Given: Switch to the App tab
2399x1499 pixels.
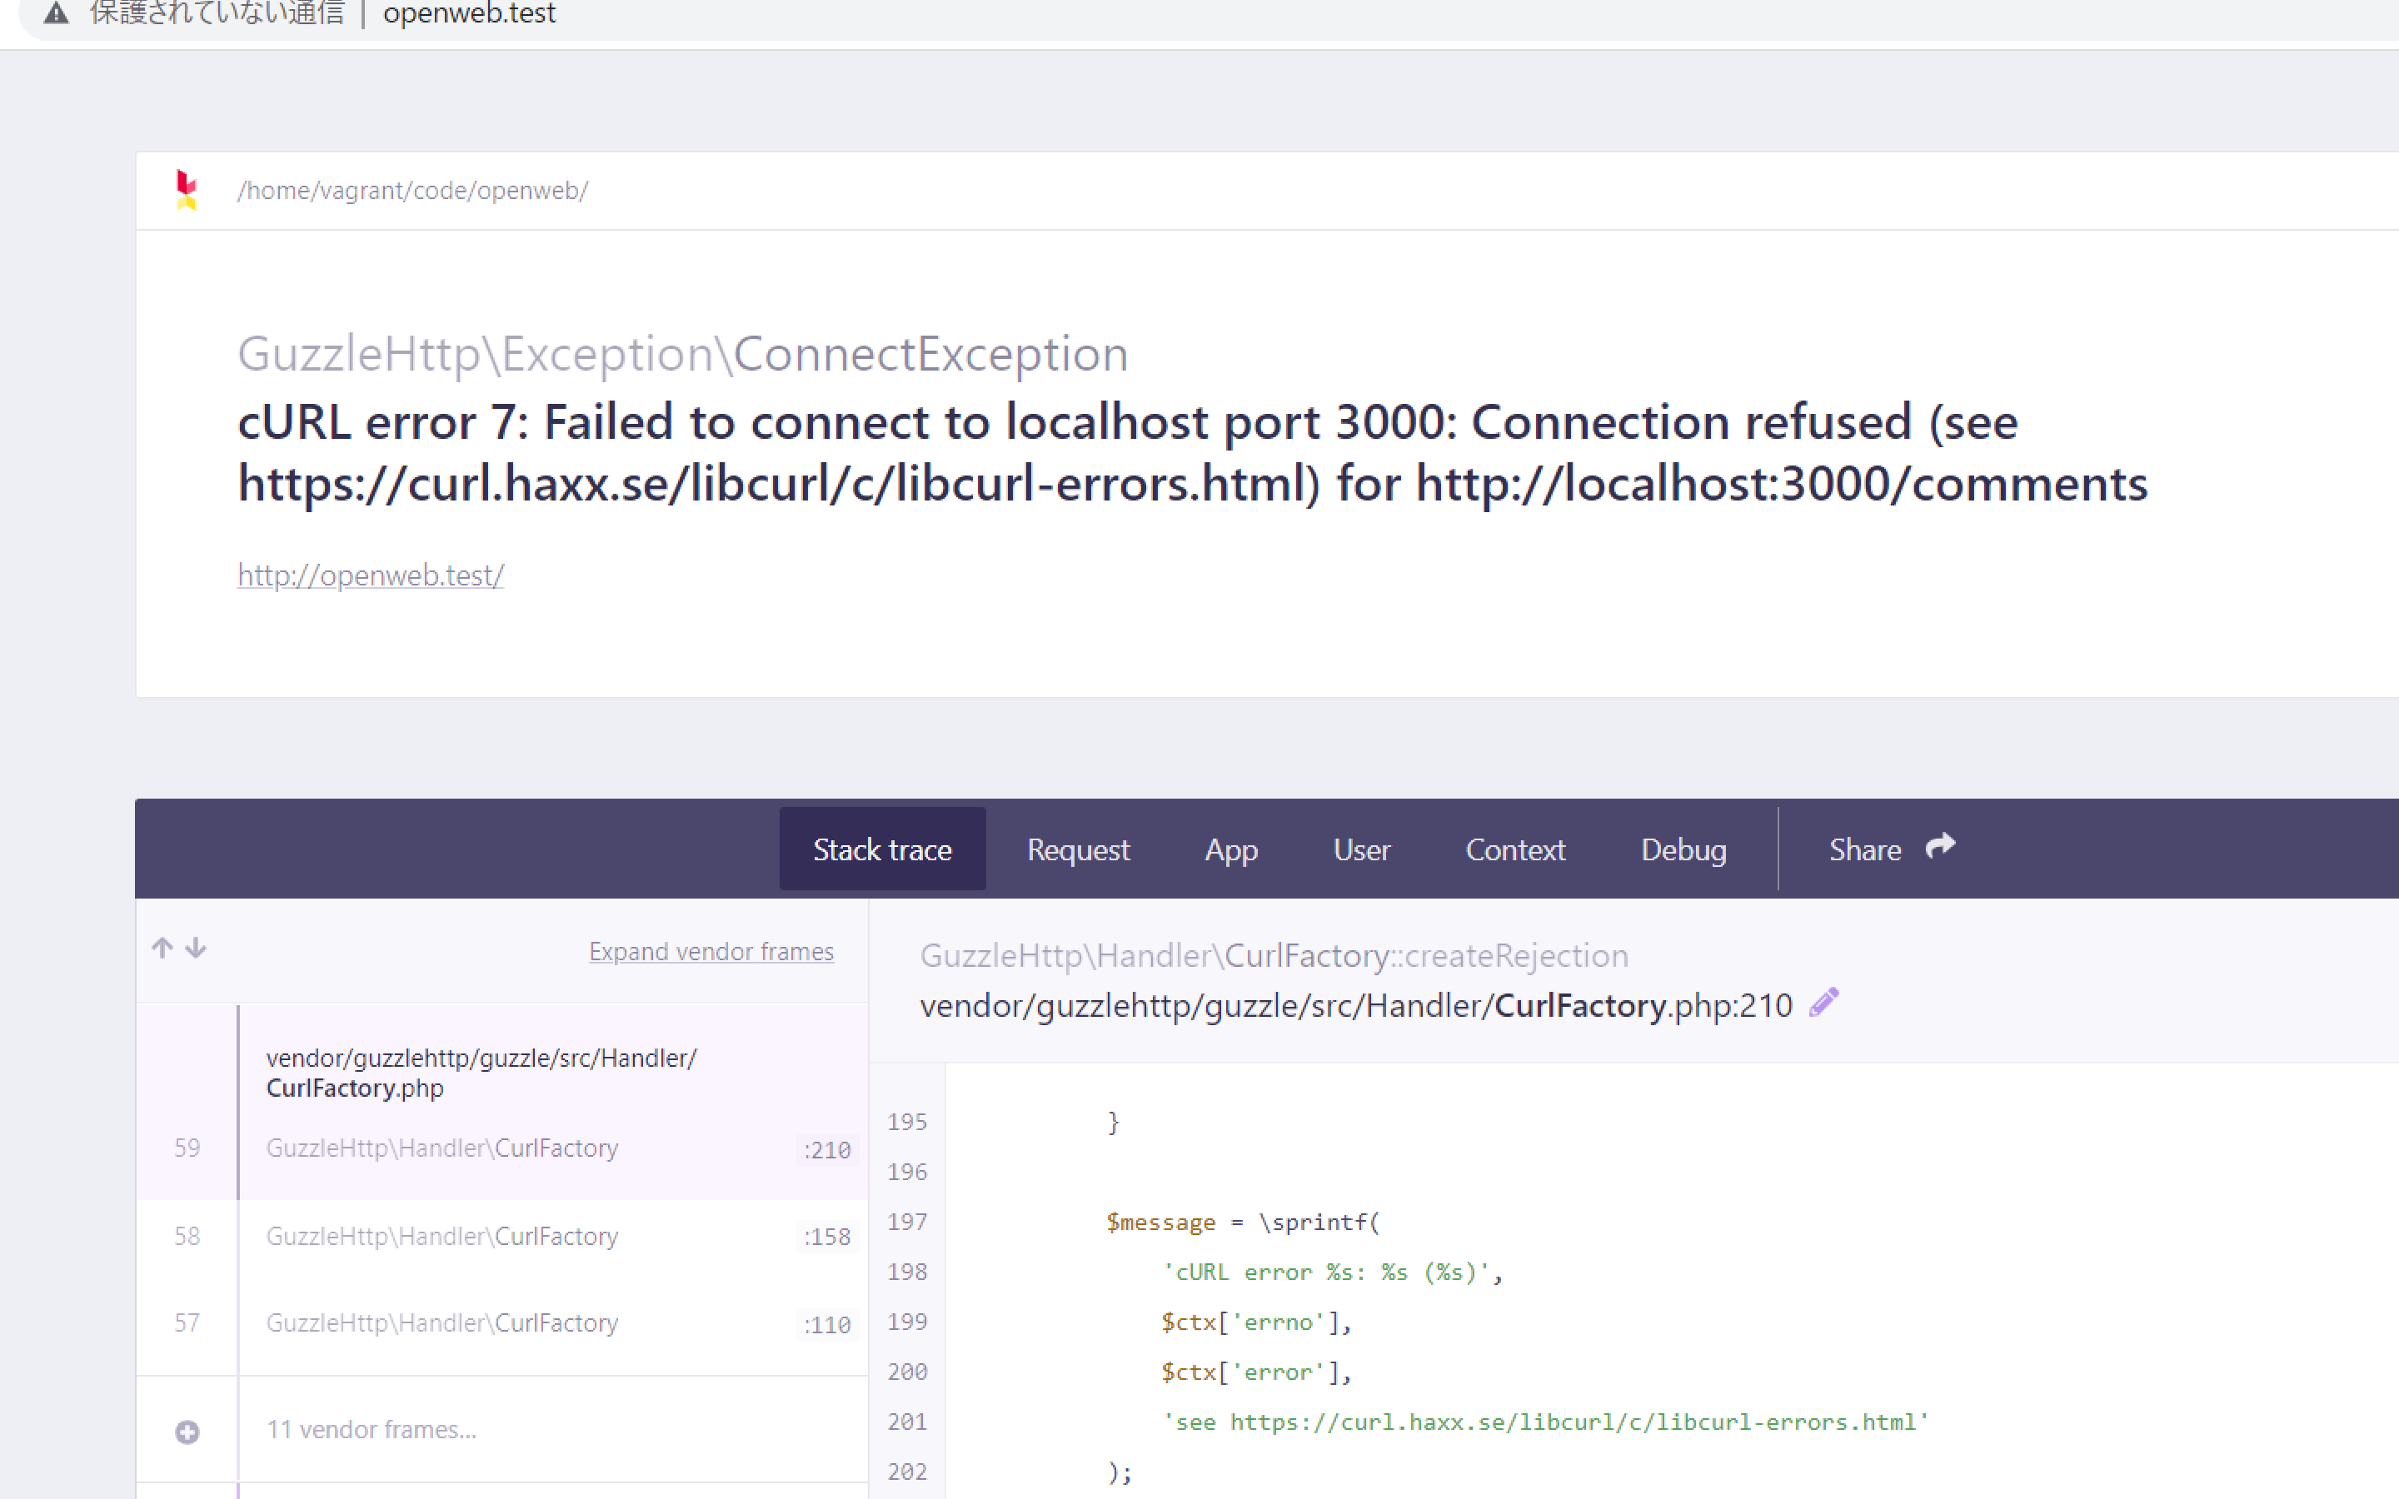Looking at the screenshot, I should (x=1231, y=849).
